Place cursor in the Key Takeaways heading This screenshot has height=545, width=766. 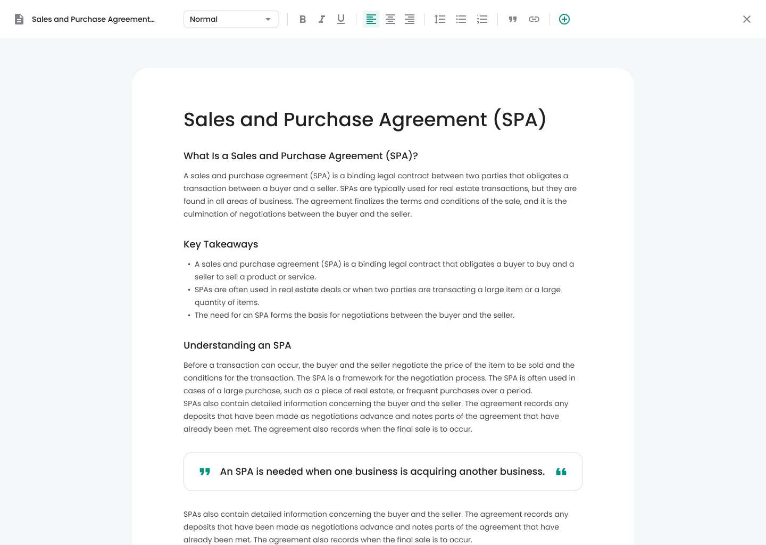coord(220,244)
